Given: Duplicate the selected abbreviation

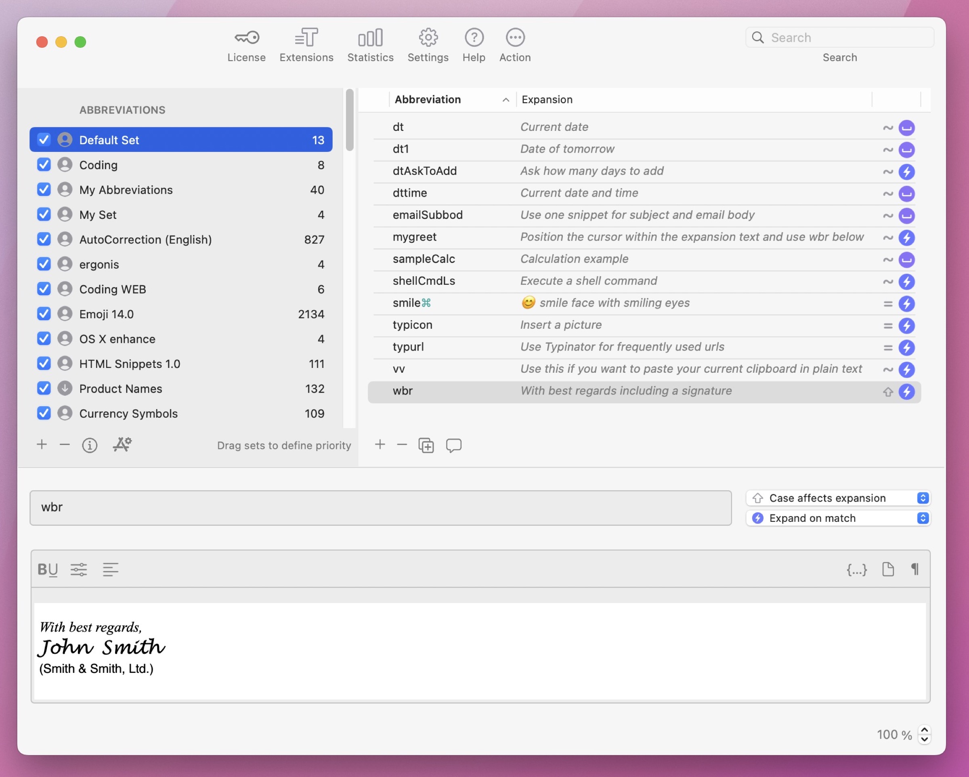Looking at the screenshot, I should 426,445.
